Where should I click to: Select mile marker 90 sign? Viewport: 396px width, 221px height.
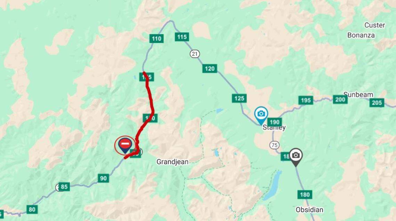click(x=103, y=178)
